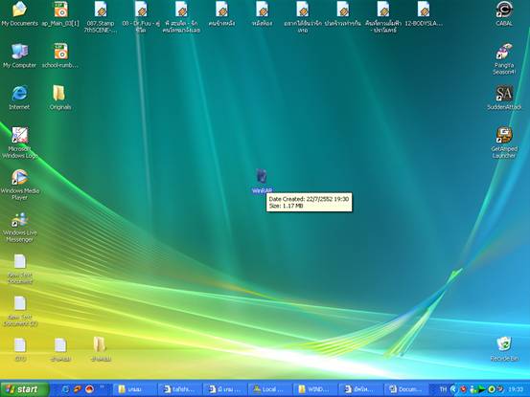
Task: Click the red round Quick Launch icon
Action: (x=89, y=389)
